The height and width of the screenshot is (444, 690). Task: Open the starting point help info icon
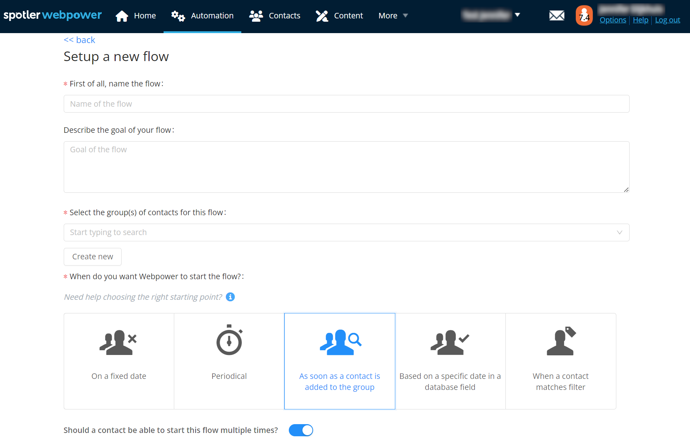click(x=230, y=297)
